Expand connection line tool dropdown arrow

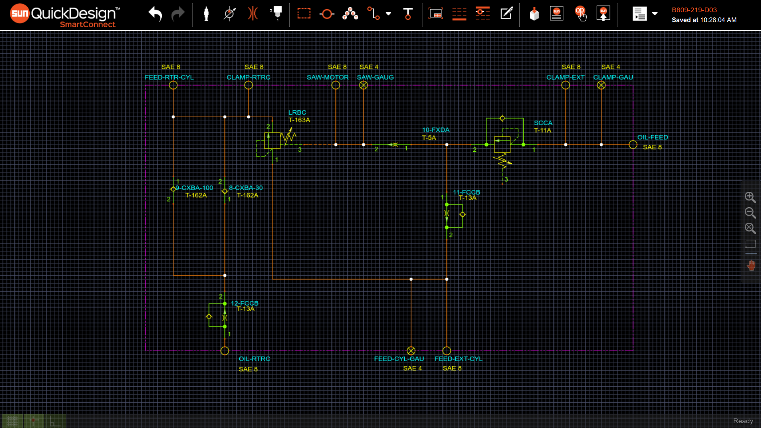[x=388, y=14]
